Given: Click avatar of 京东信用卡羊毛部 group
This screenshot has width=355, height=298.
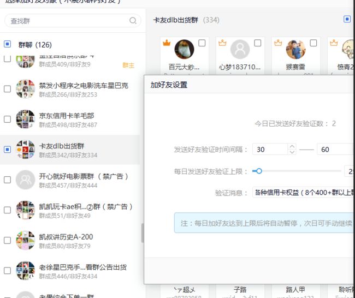Looking at the screenshot, I should tap(25, 119).
